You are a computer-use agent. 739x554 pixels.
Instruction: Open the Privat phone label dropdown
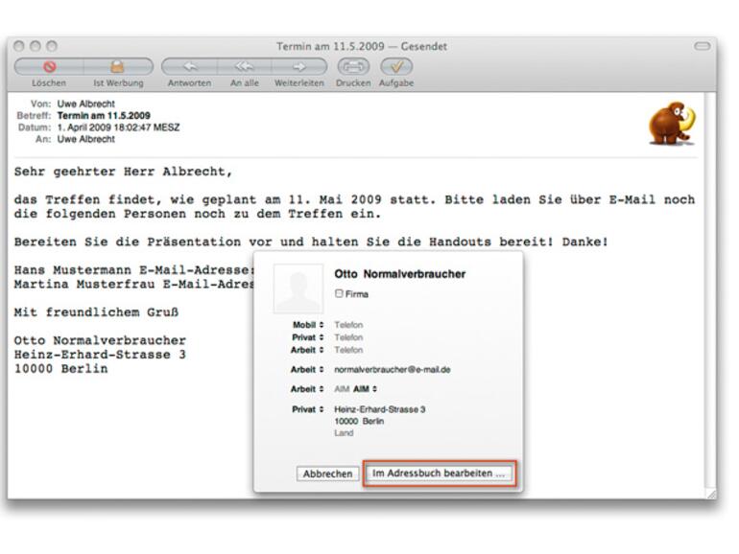pyautogui.click(x=308, y=337)
